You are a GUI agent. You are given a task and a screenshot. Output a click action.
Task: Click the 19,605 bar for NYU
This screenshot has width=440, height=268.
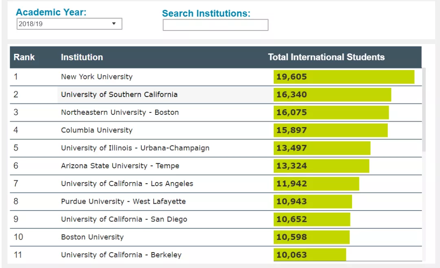344,77
